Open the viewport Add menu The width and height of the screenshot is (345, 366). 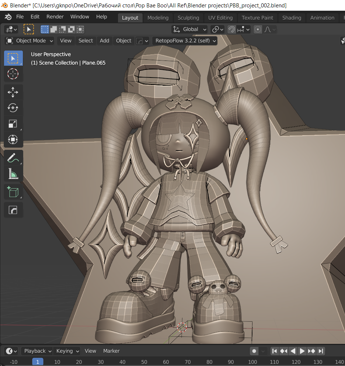click(105, 41)
